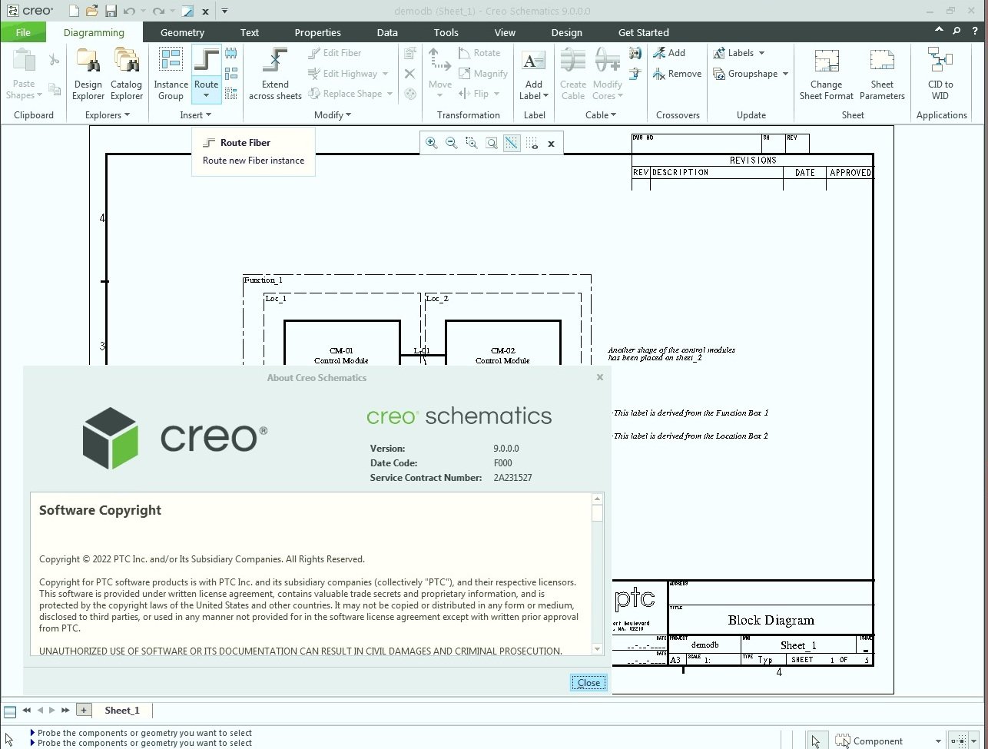Viewport: 988px width, 749px height.
Task: Launch CID to WID application
Action: [940, 74]
